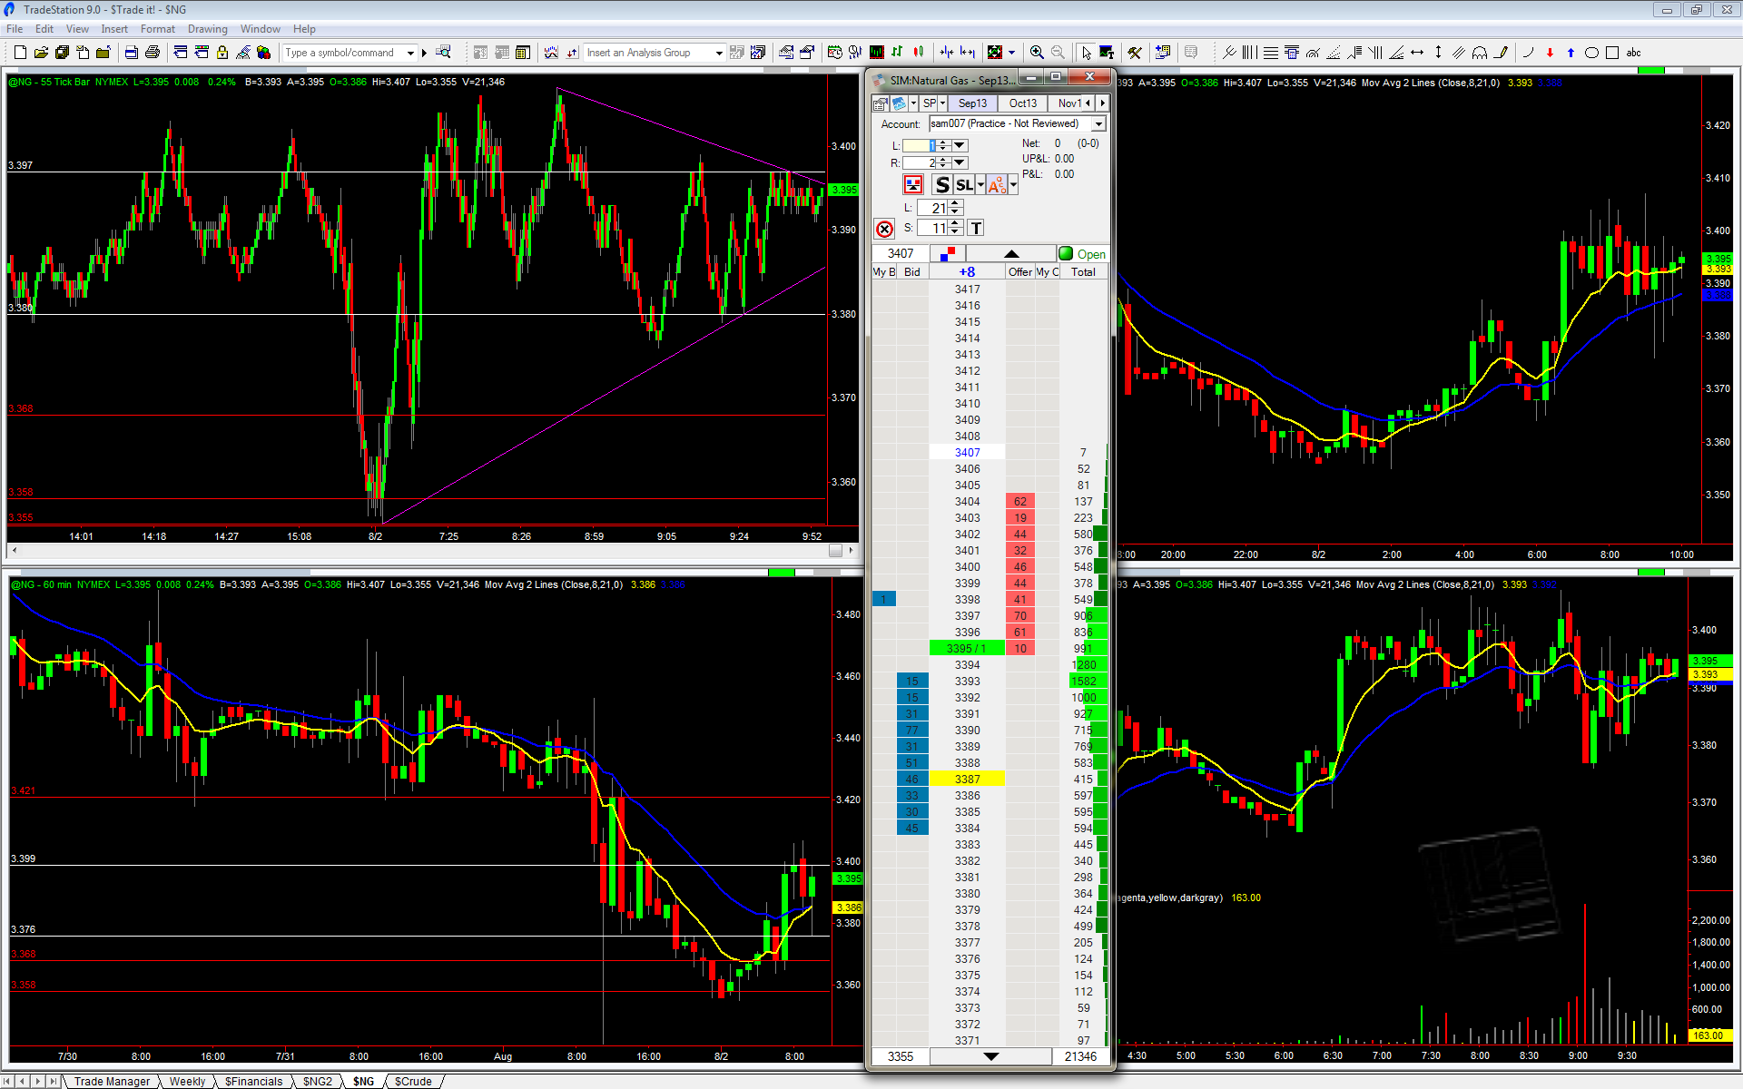Screen dimensions: 1743x1089
Task: Toggle the red-bordered order placement button
Action: click(913, 185)
